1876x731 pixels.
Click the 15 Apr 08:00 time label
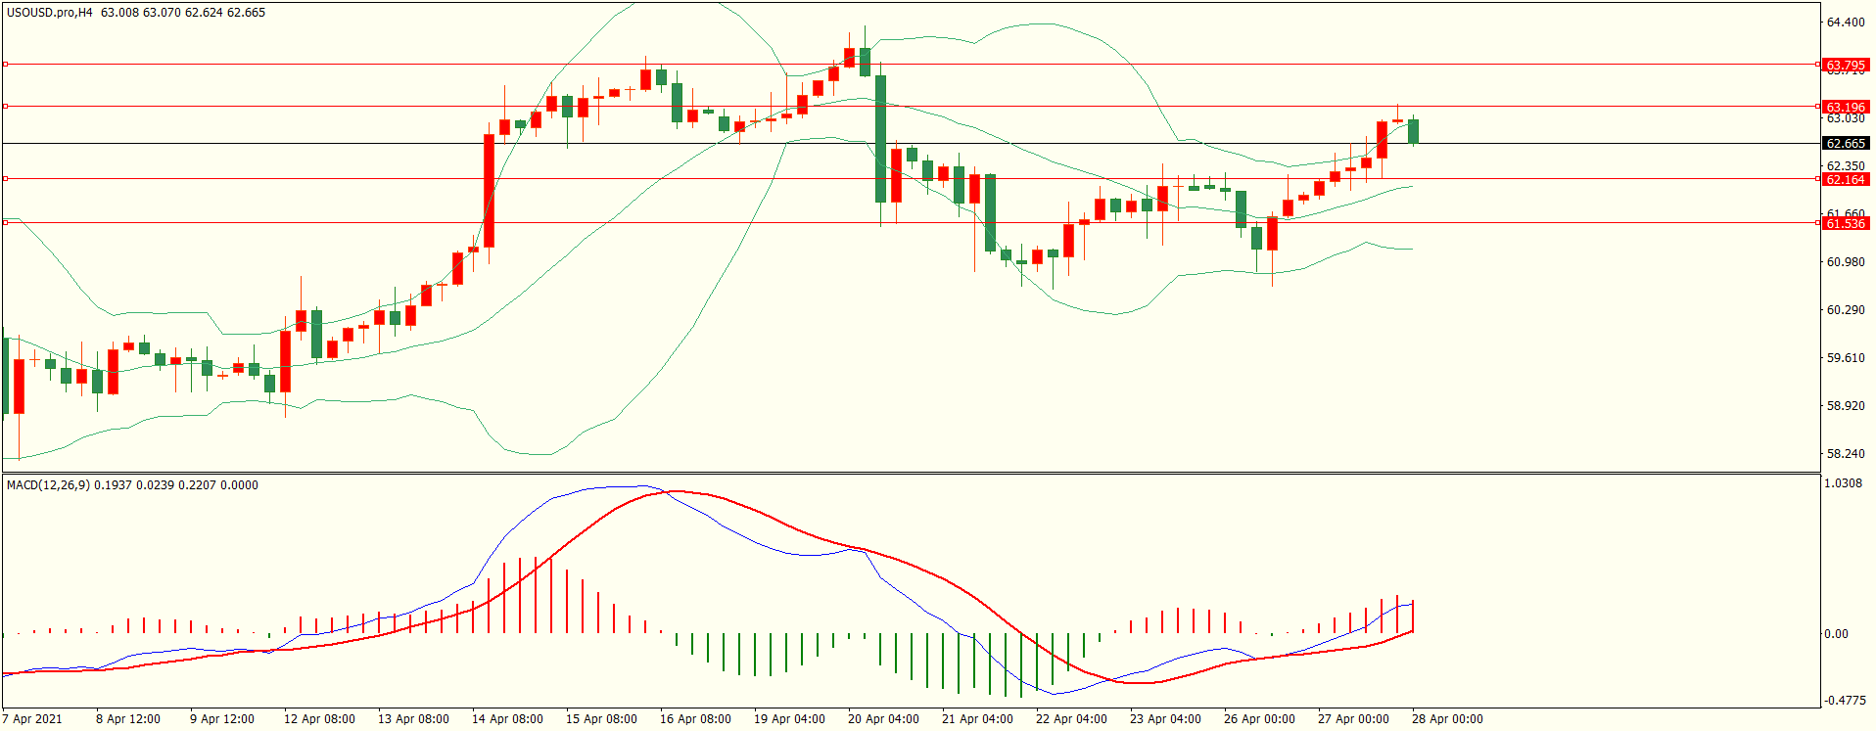tap(601, 719)
